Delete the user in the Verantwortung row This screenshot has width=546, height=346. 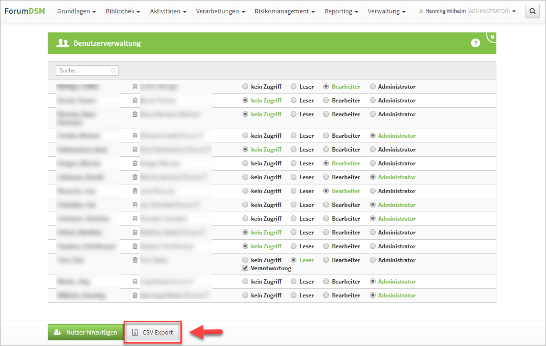(135, 260)
